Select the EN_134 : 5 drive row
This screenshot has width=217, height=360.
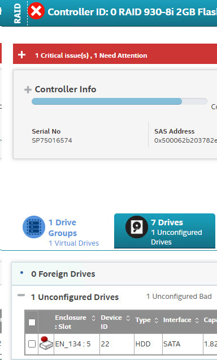[121, 344]
